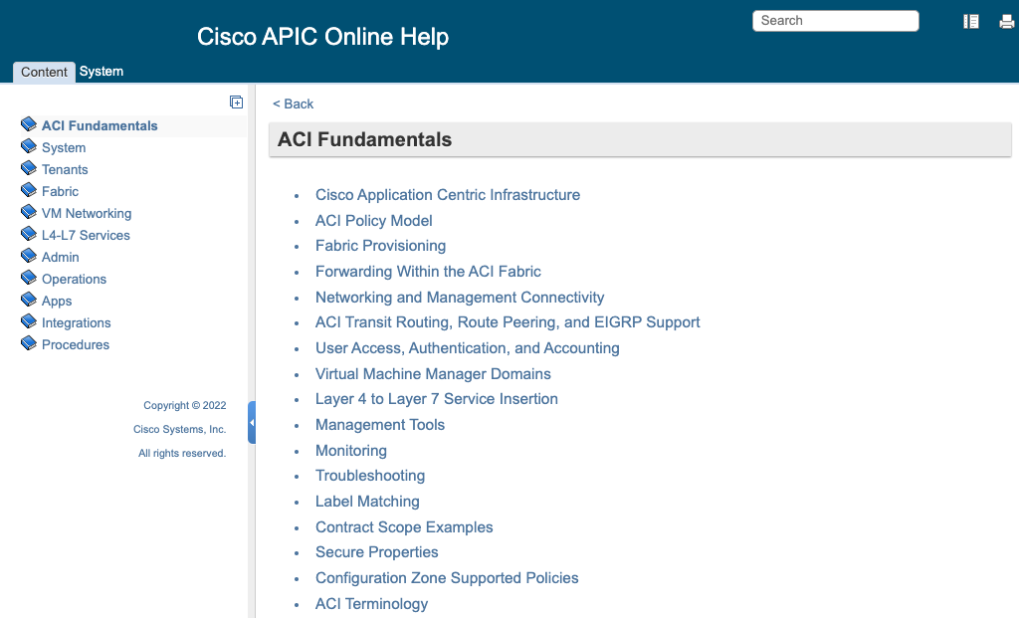Click the book icon beside Tenants

click(29, 168)
